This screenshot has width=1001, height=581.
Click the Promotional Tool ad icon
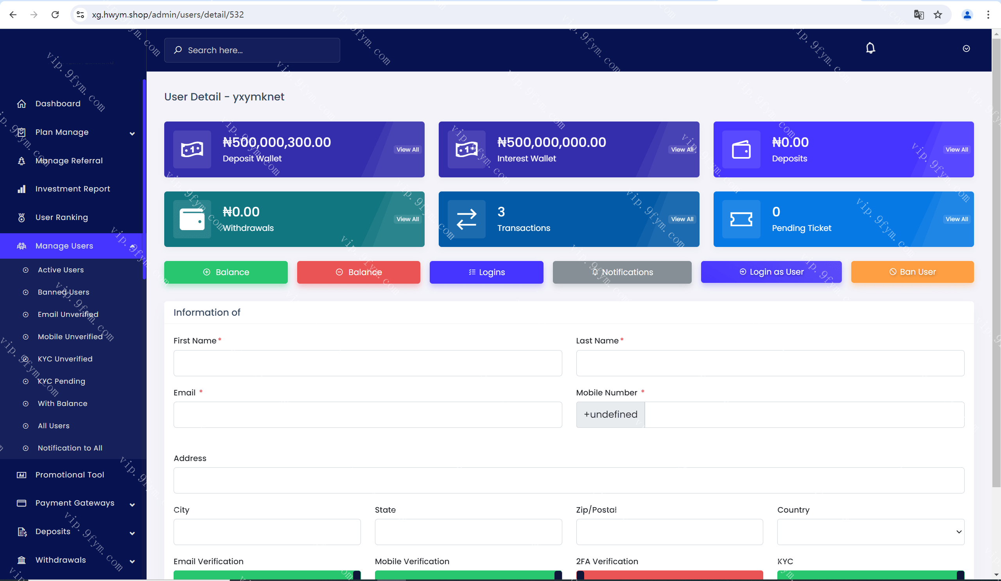pos(22,475)
